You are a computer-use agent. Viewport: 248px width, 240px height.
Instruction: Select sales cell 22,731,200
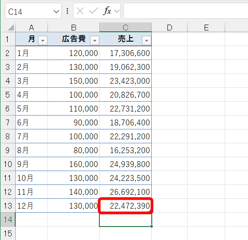(126, 108)
